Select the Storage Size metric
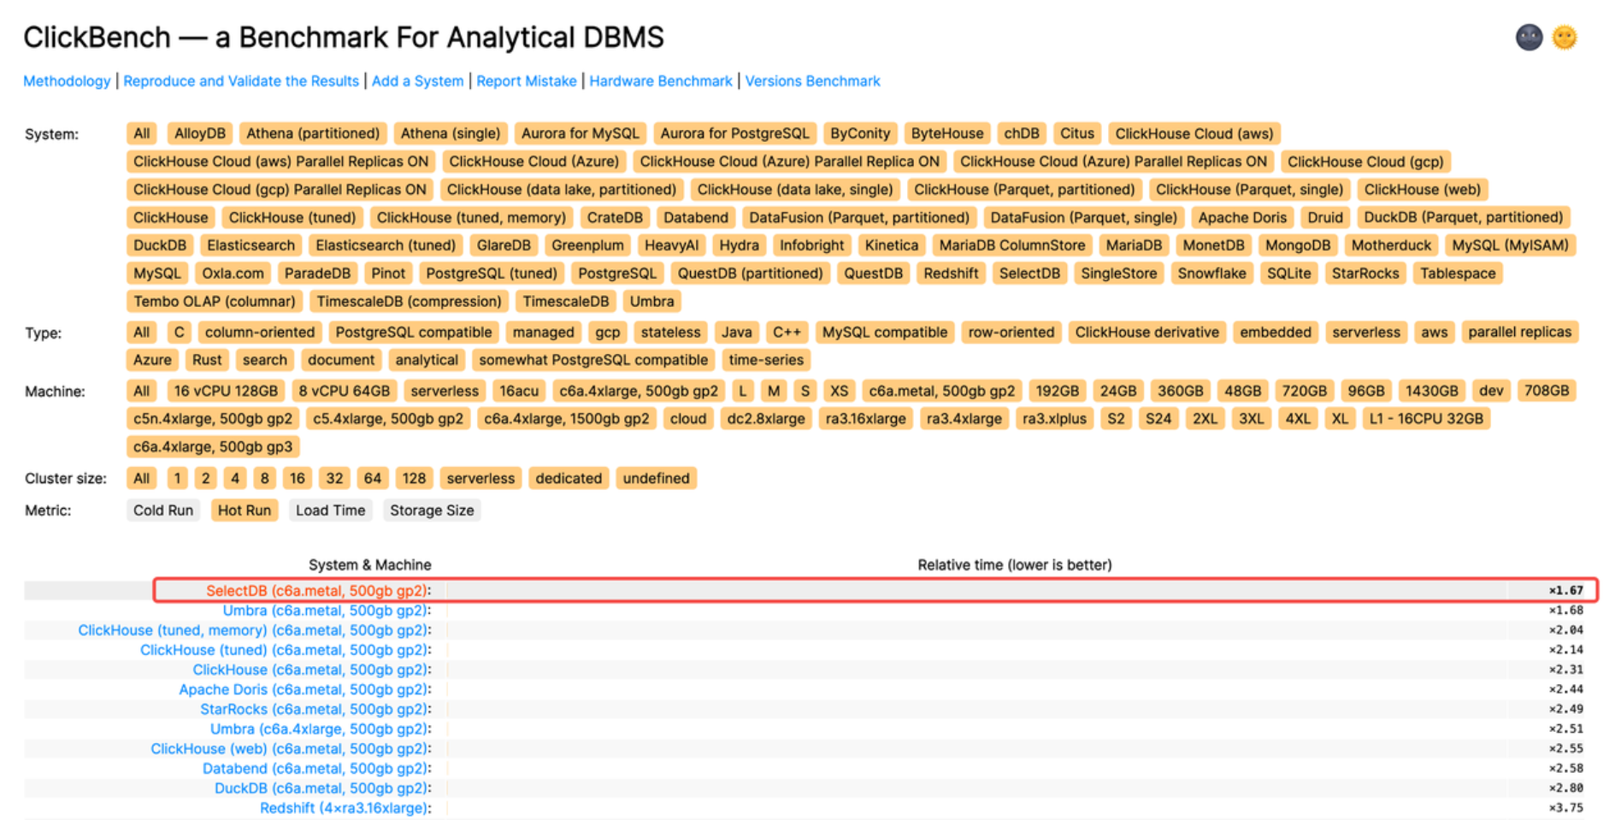The width and height of the screenshot is (1621, 826). [x=432, y=510]
